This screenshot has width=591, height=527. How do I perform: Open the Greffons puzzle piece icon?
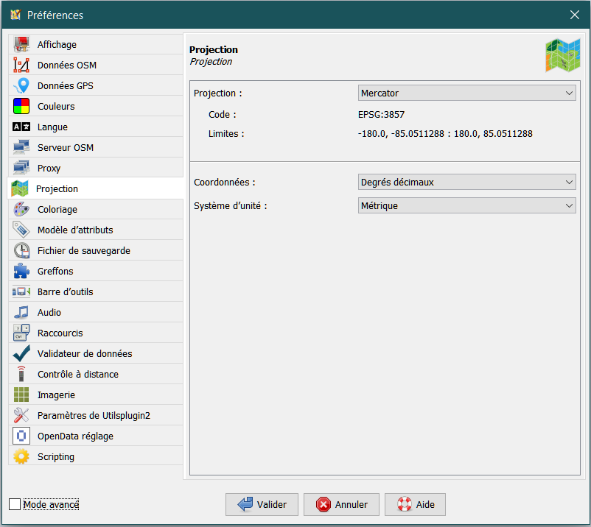(21, 271)
